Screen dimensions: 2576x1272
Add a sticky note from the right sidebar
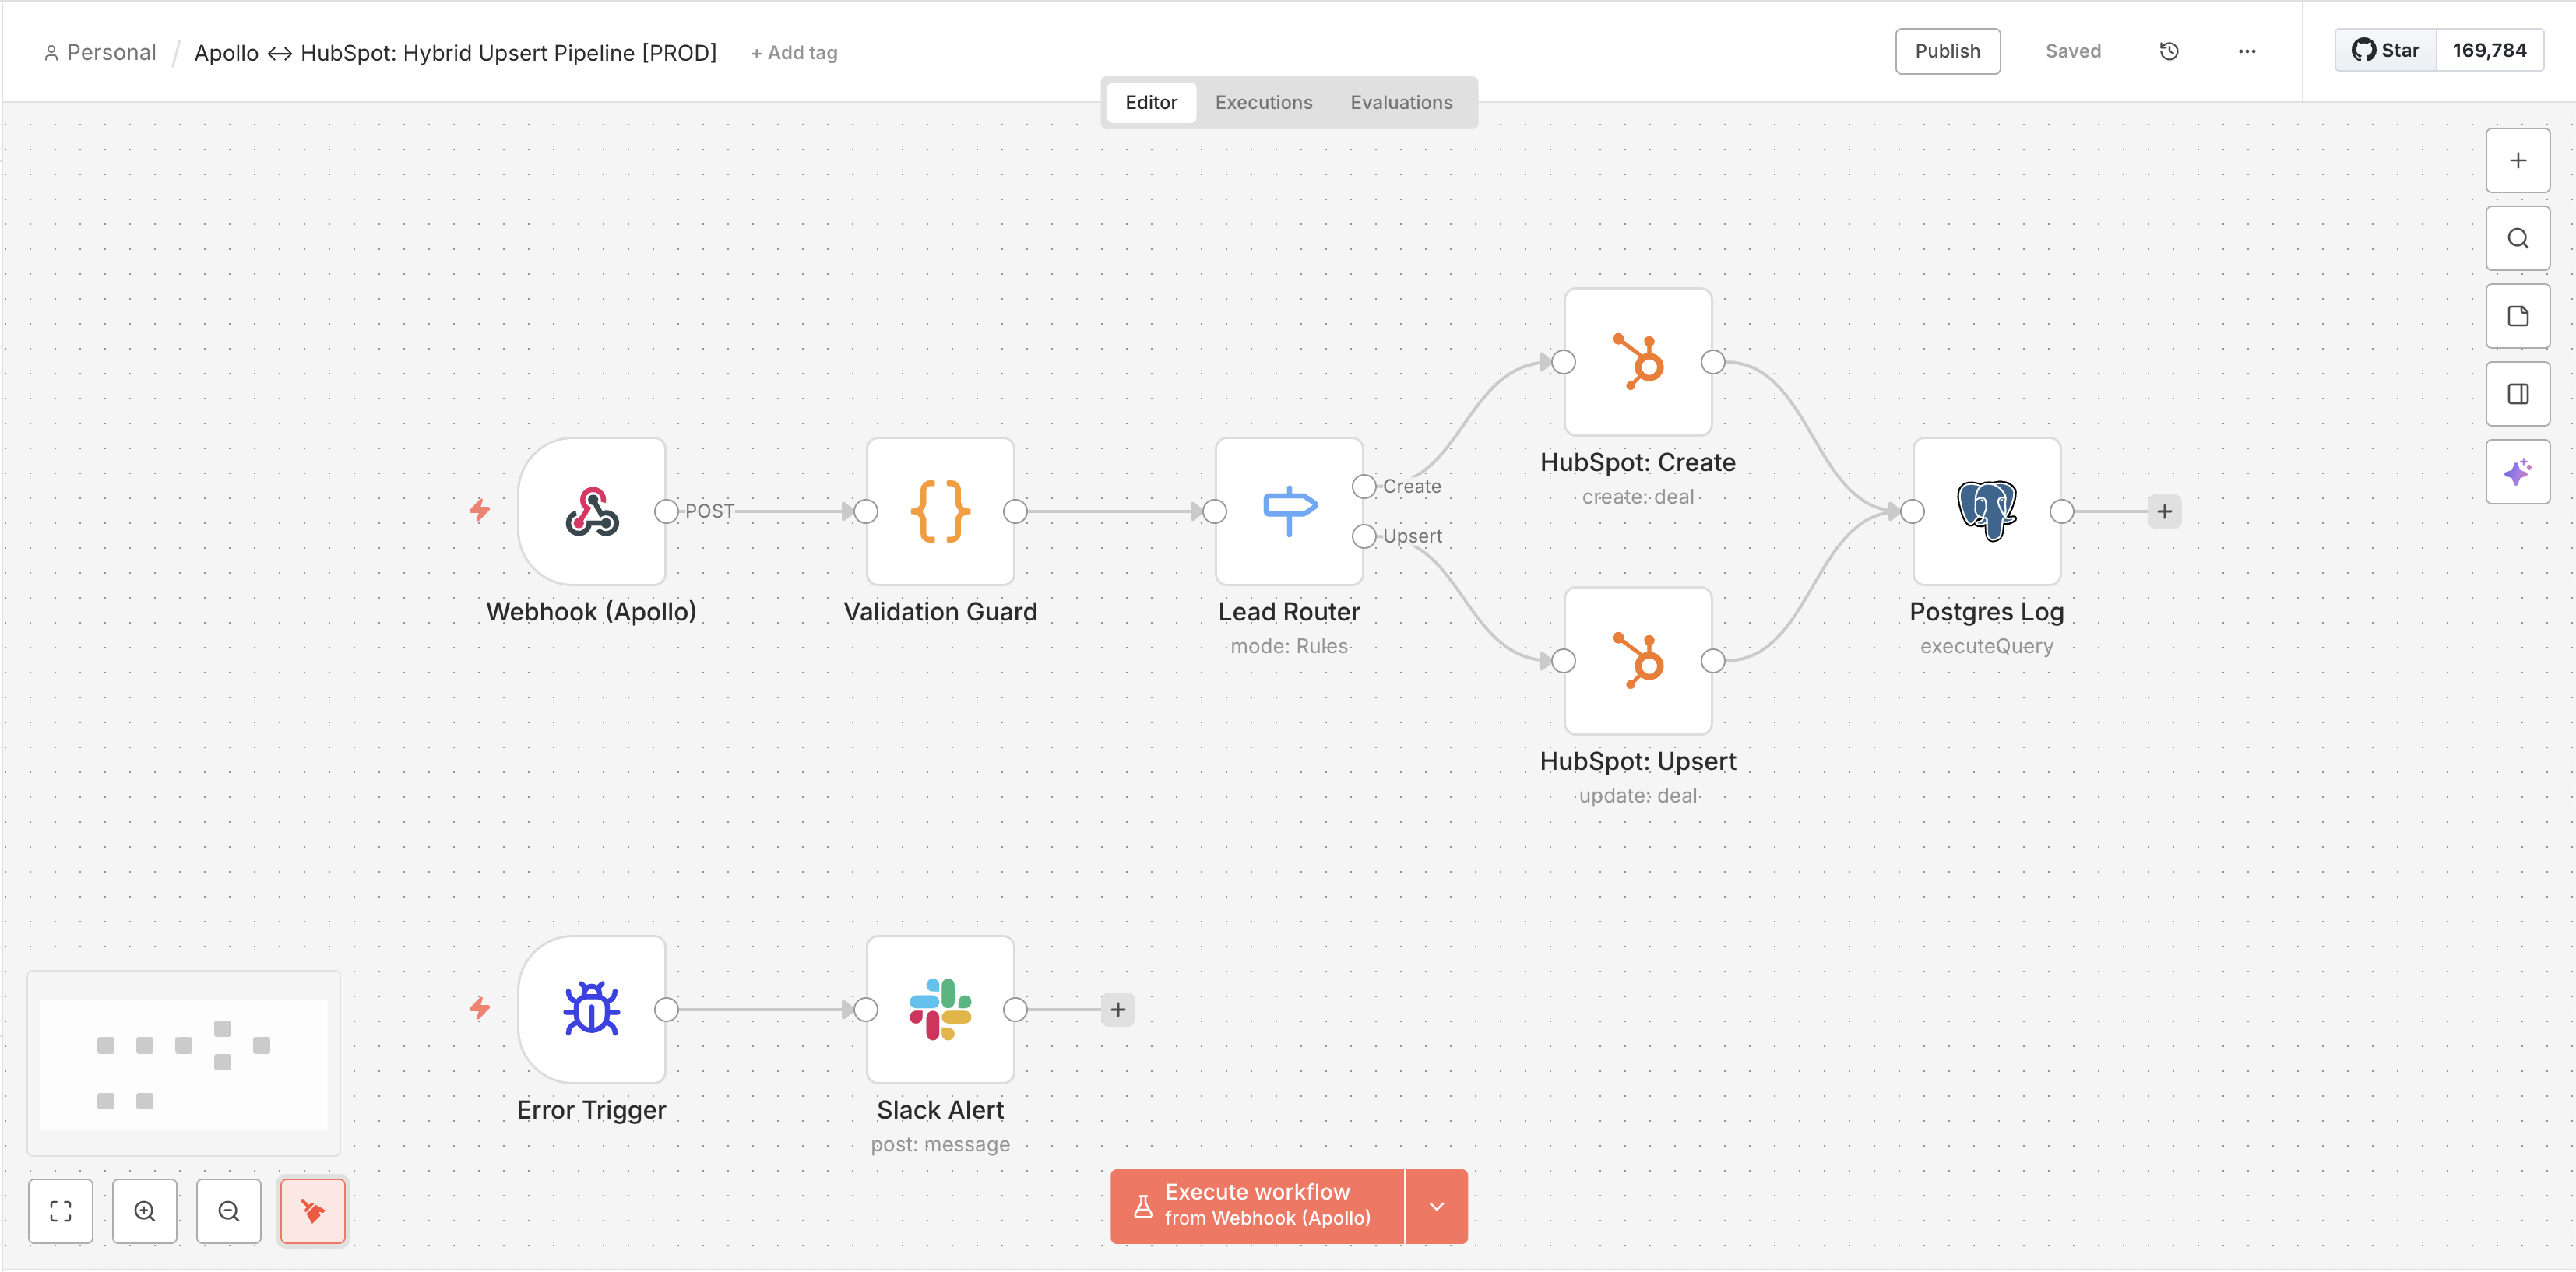(x=2518, y=316)
